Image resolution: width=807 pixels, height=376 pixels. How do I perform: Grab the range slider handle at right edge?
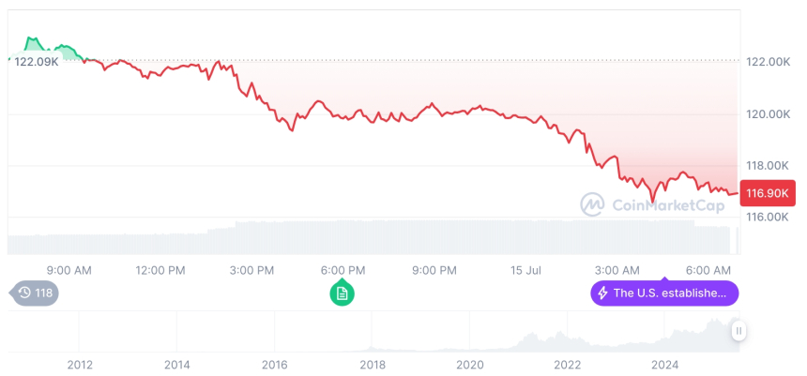click(x=739, y=331)
